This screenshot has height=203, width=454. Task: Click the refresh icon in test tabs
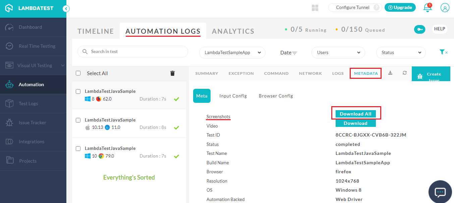[405, 73]
